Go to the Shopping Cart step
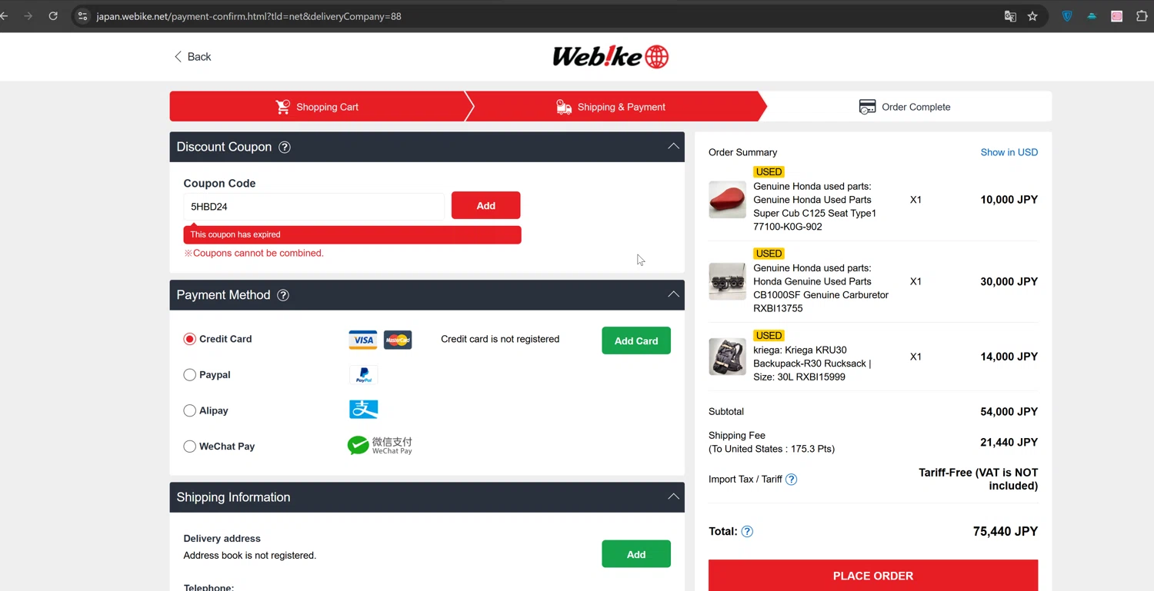The image size is (1154, 591). (x=317, y=107)
